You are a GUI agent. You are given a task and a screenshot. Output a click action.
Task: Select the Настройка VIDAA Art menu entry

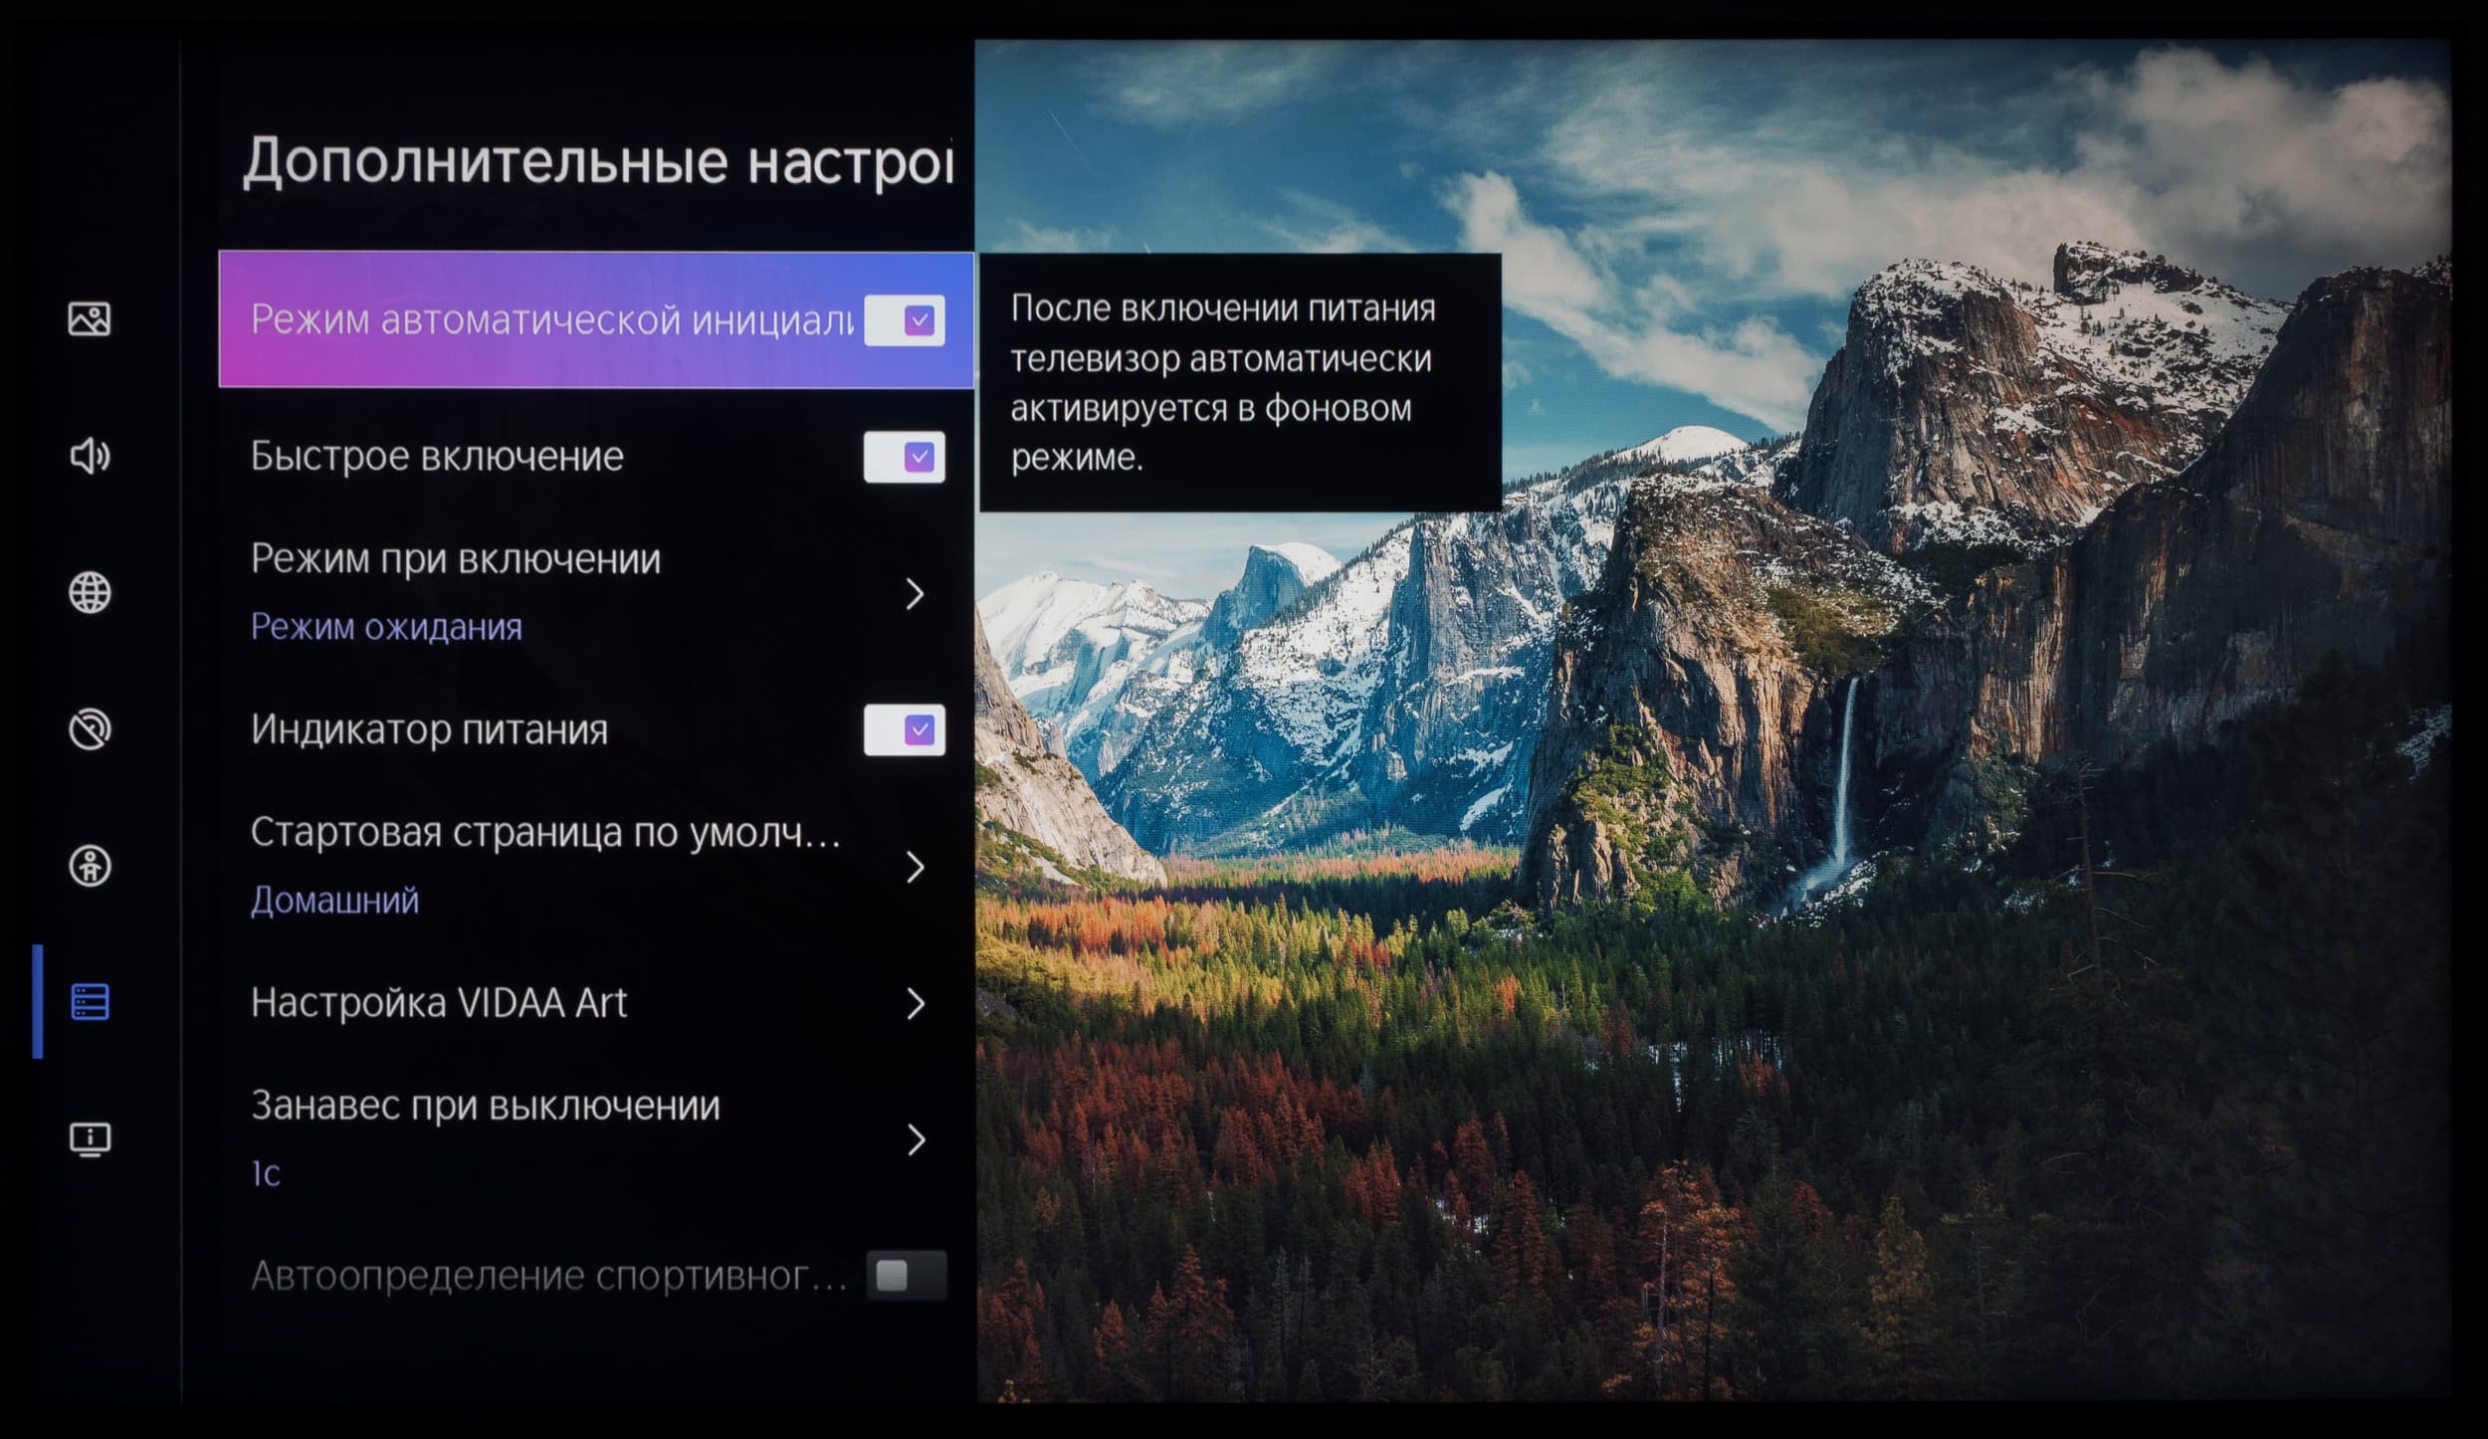(x=439, y=1003)
